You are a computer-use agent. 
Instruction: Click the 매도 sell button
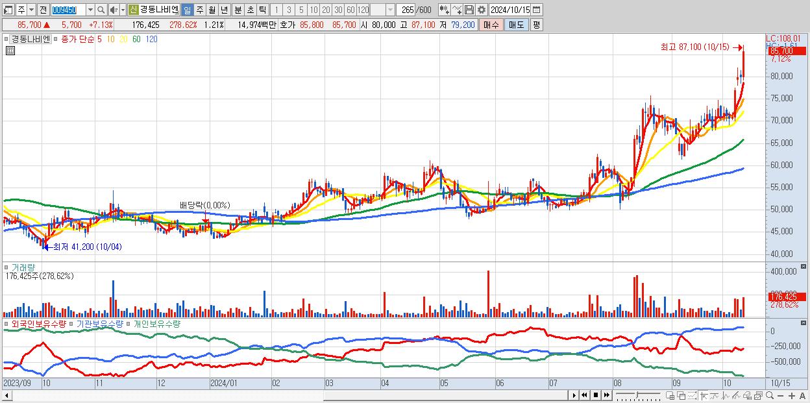pyautogui.click(x=517, y=25)
